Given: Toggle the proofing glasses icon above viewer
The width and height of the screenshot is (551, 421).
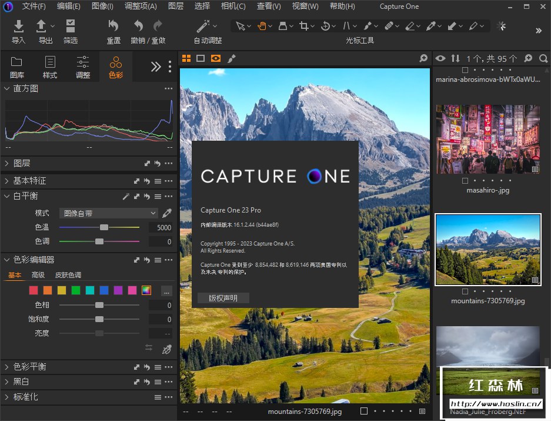Looking at the screenshot, I should tap(216, 58).
